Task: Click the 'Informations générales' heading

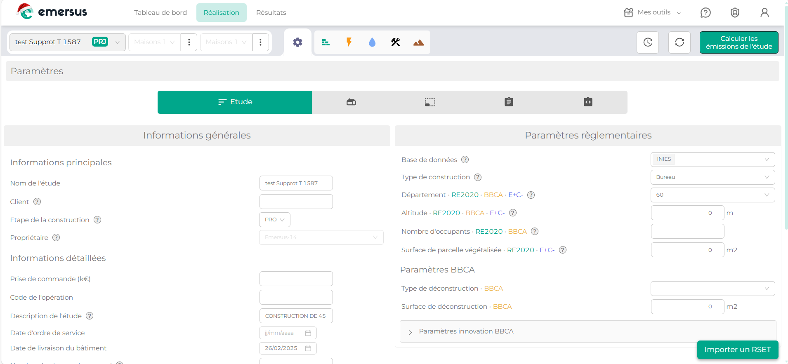Action: click(197, 135)
